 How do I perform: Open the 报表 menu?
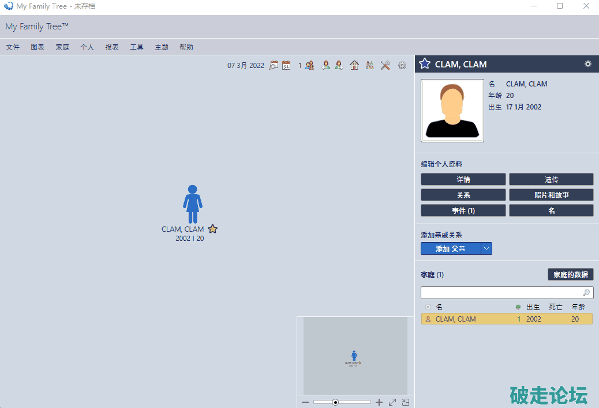tap(112, 47)
